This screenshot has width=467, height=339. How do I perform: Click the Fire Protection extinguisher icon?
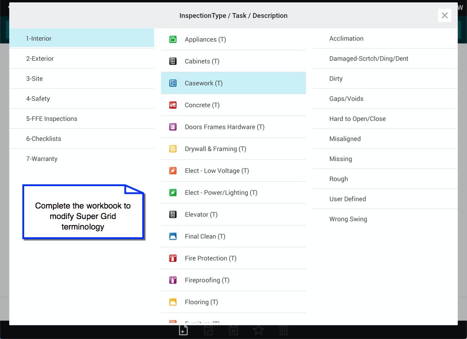[x=173, y=258]
